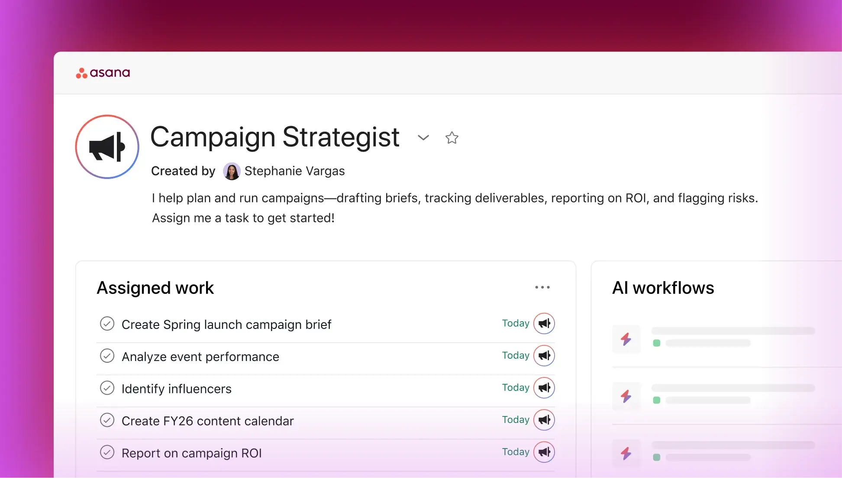Image resolution: width=842 pixels, height=478 pixels.
Task: Click the Asana logo in header
Action: click(103, 73)
